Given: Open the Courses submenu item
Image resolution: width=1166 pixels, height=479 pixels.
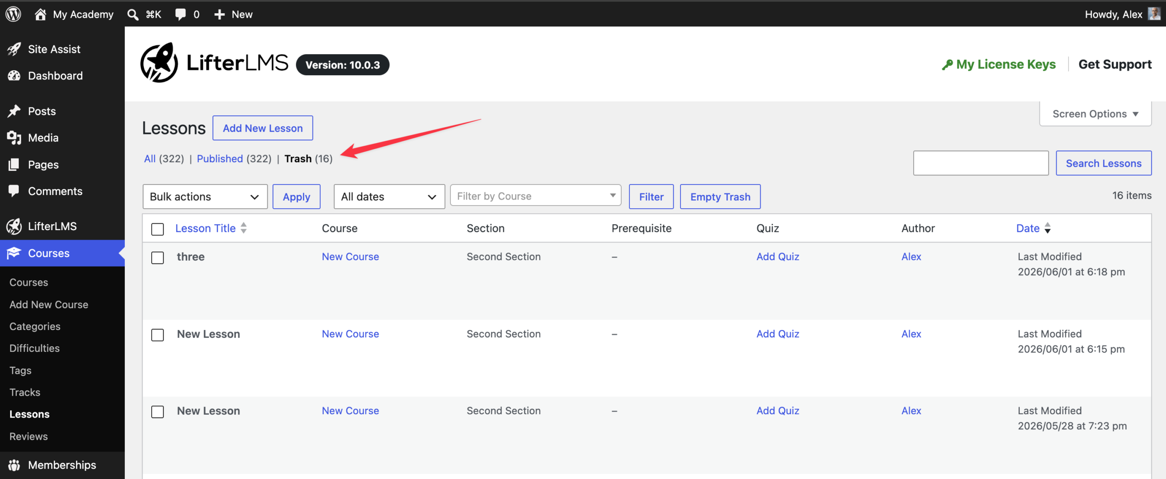Looking at the screenshot, I should click(29, 283).
